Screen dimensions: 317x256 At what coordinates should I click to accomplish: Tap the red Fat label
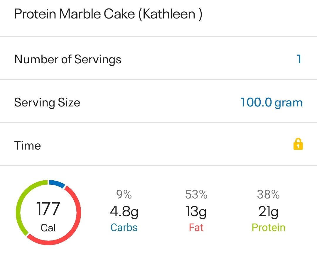coord(196,228)
